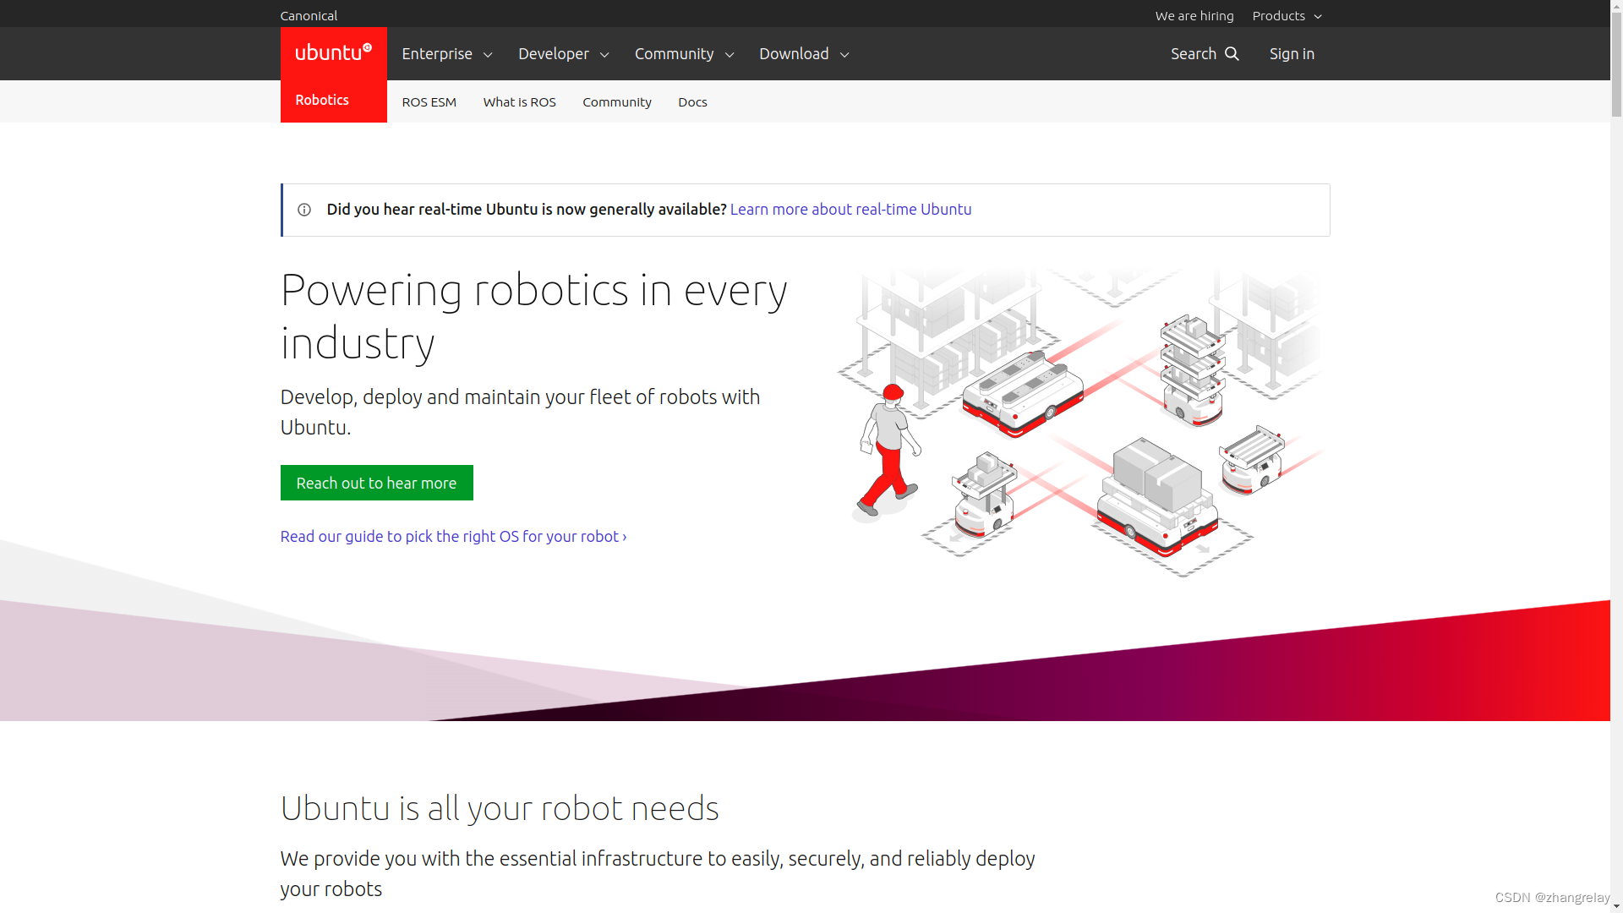The width and height of the screenshot is (1623, 913).
Task: Click the Sign in link
Action: tap(1292, 54)
